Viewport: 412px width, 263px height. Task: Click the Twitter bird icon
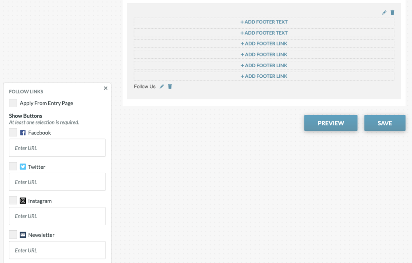[x=23, y=167]
